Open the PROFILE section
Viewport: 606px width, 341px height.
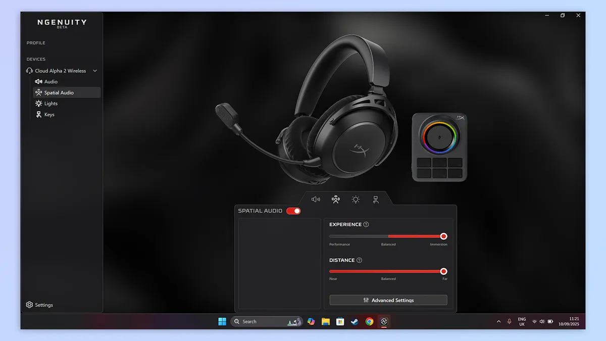click(36, 43)
